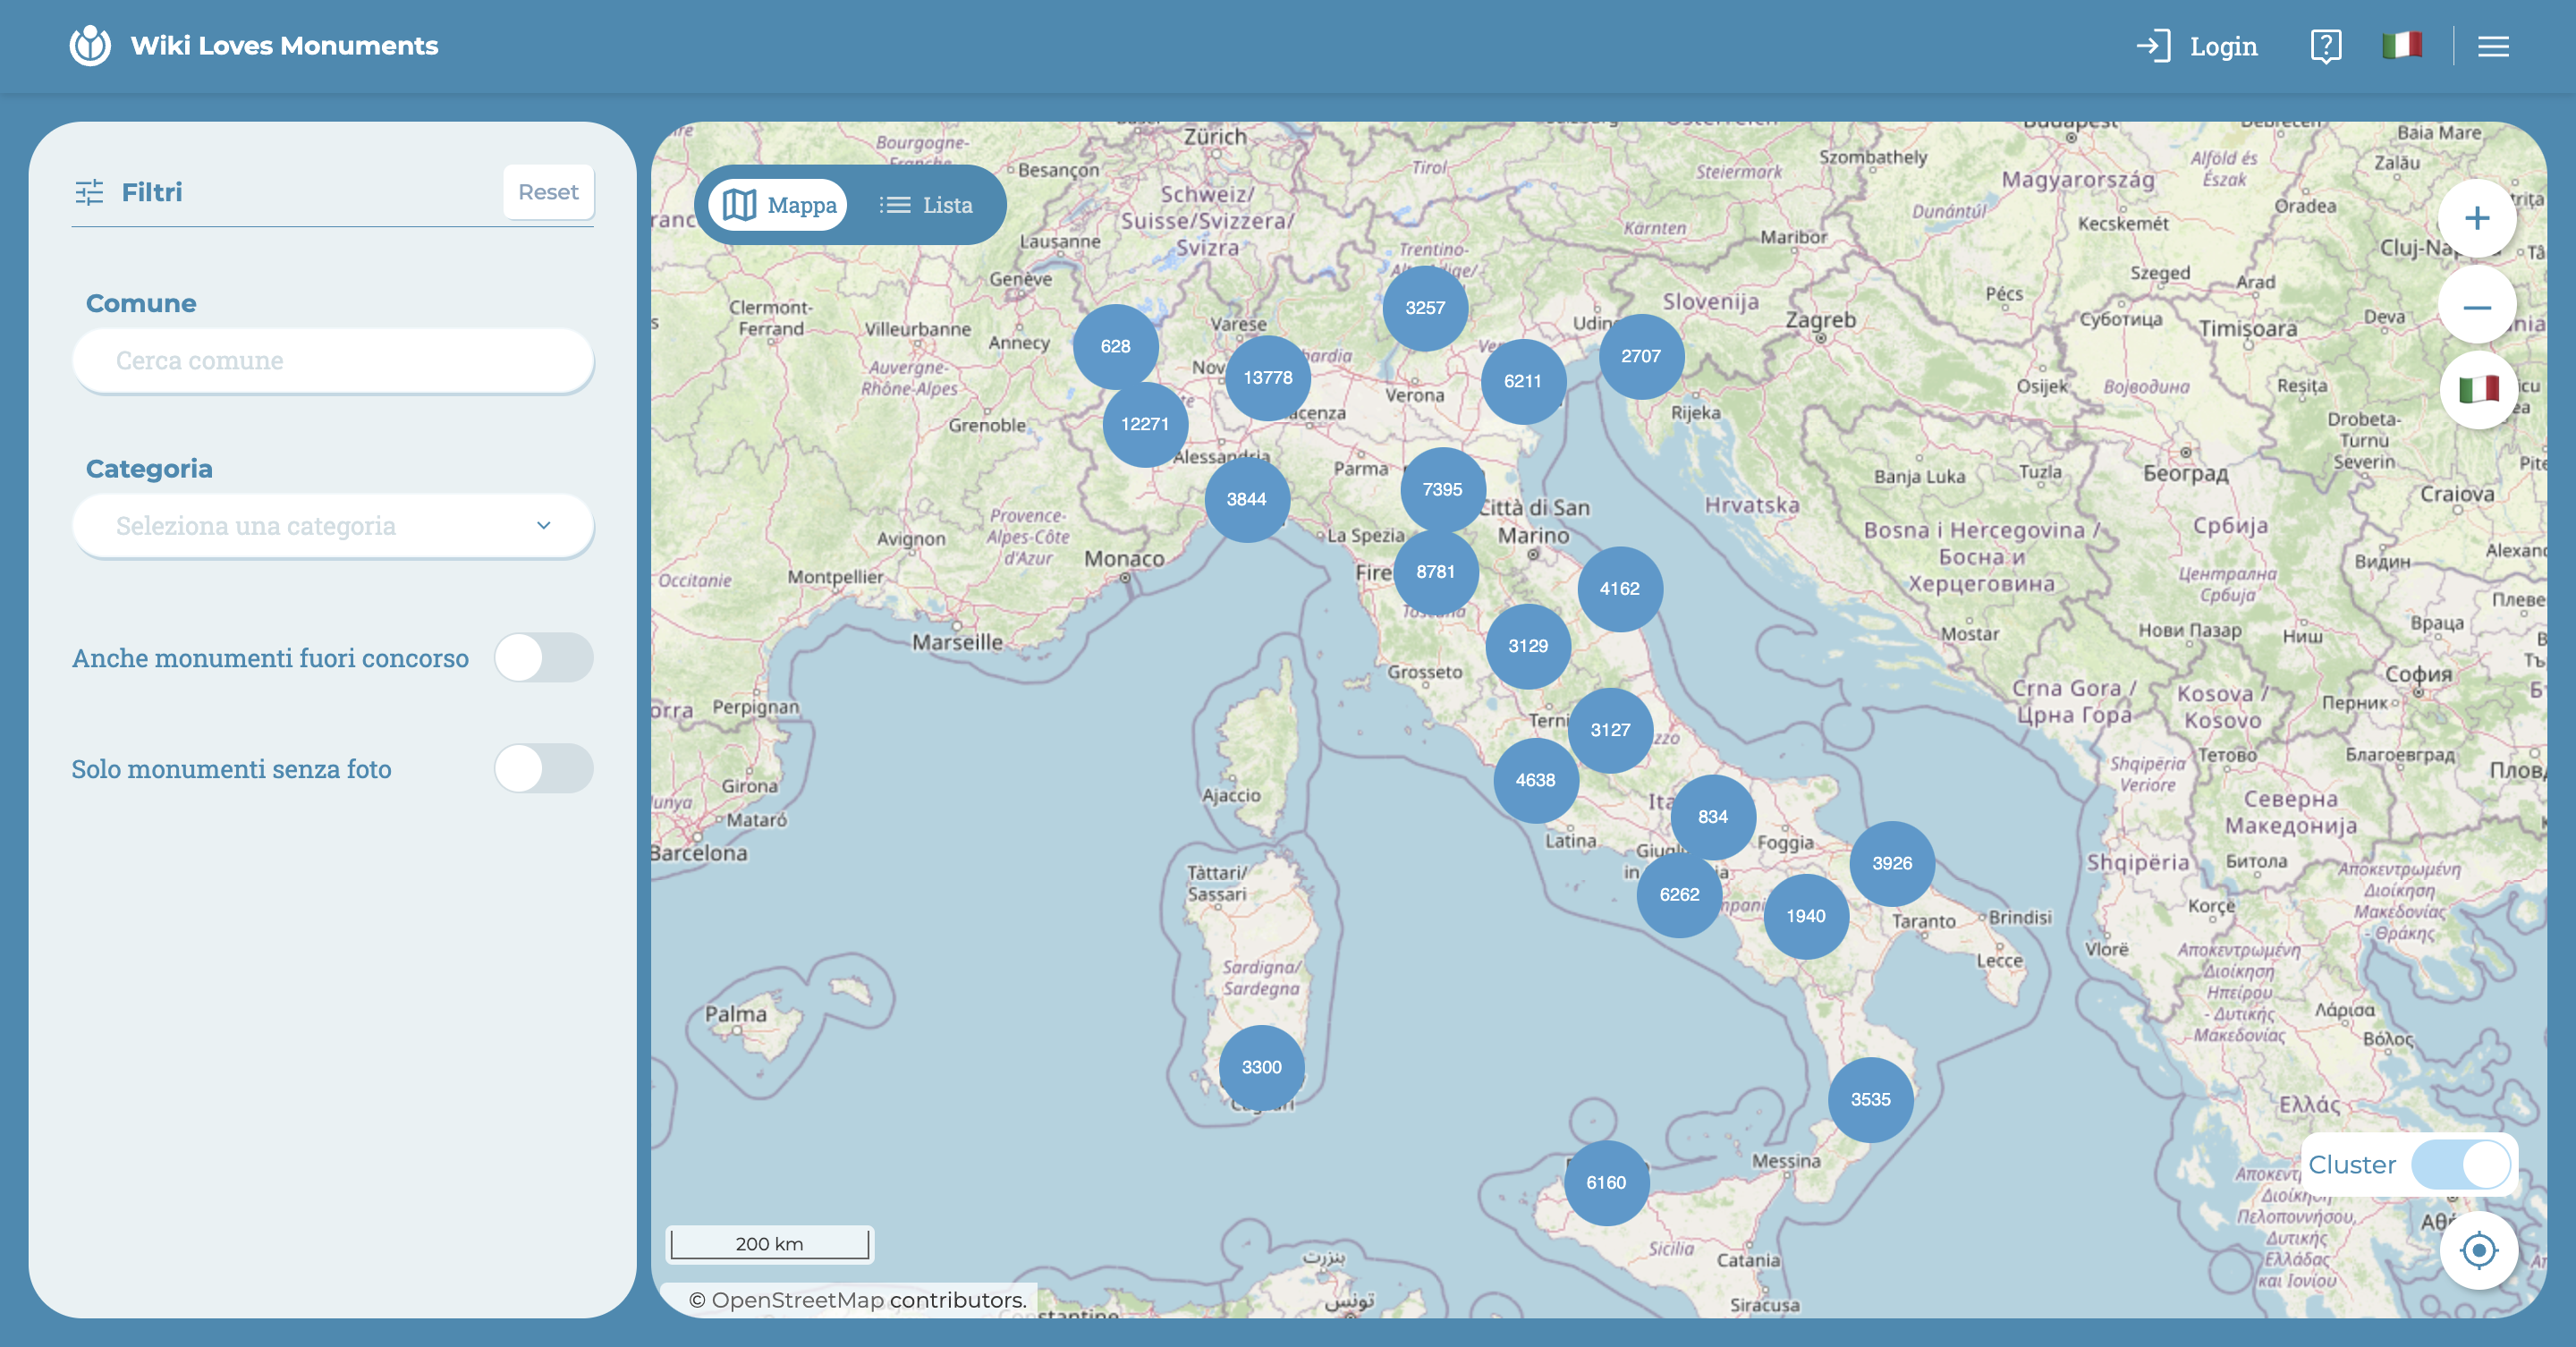Expand the Categoria selection chevron
Viewport: 2576px width, 1347px height.
coord(544,525)
